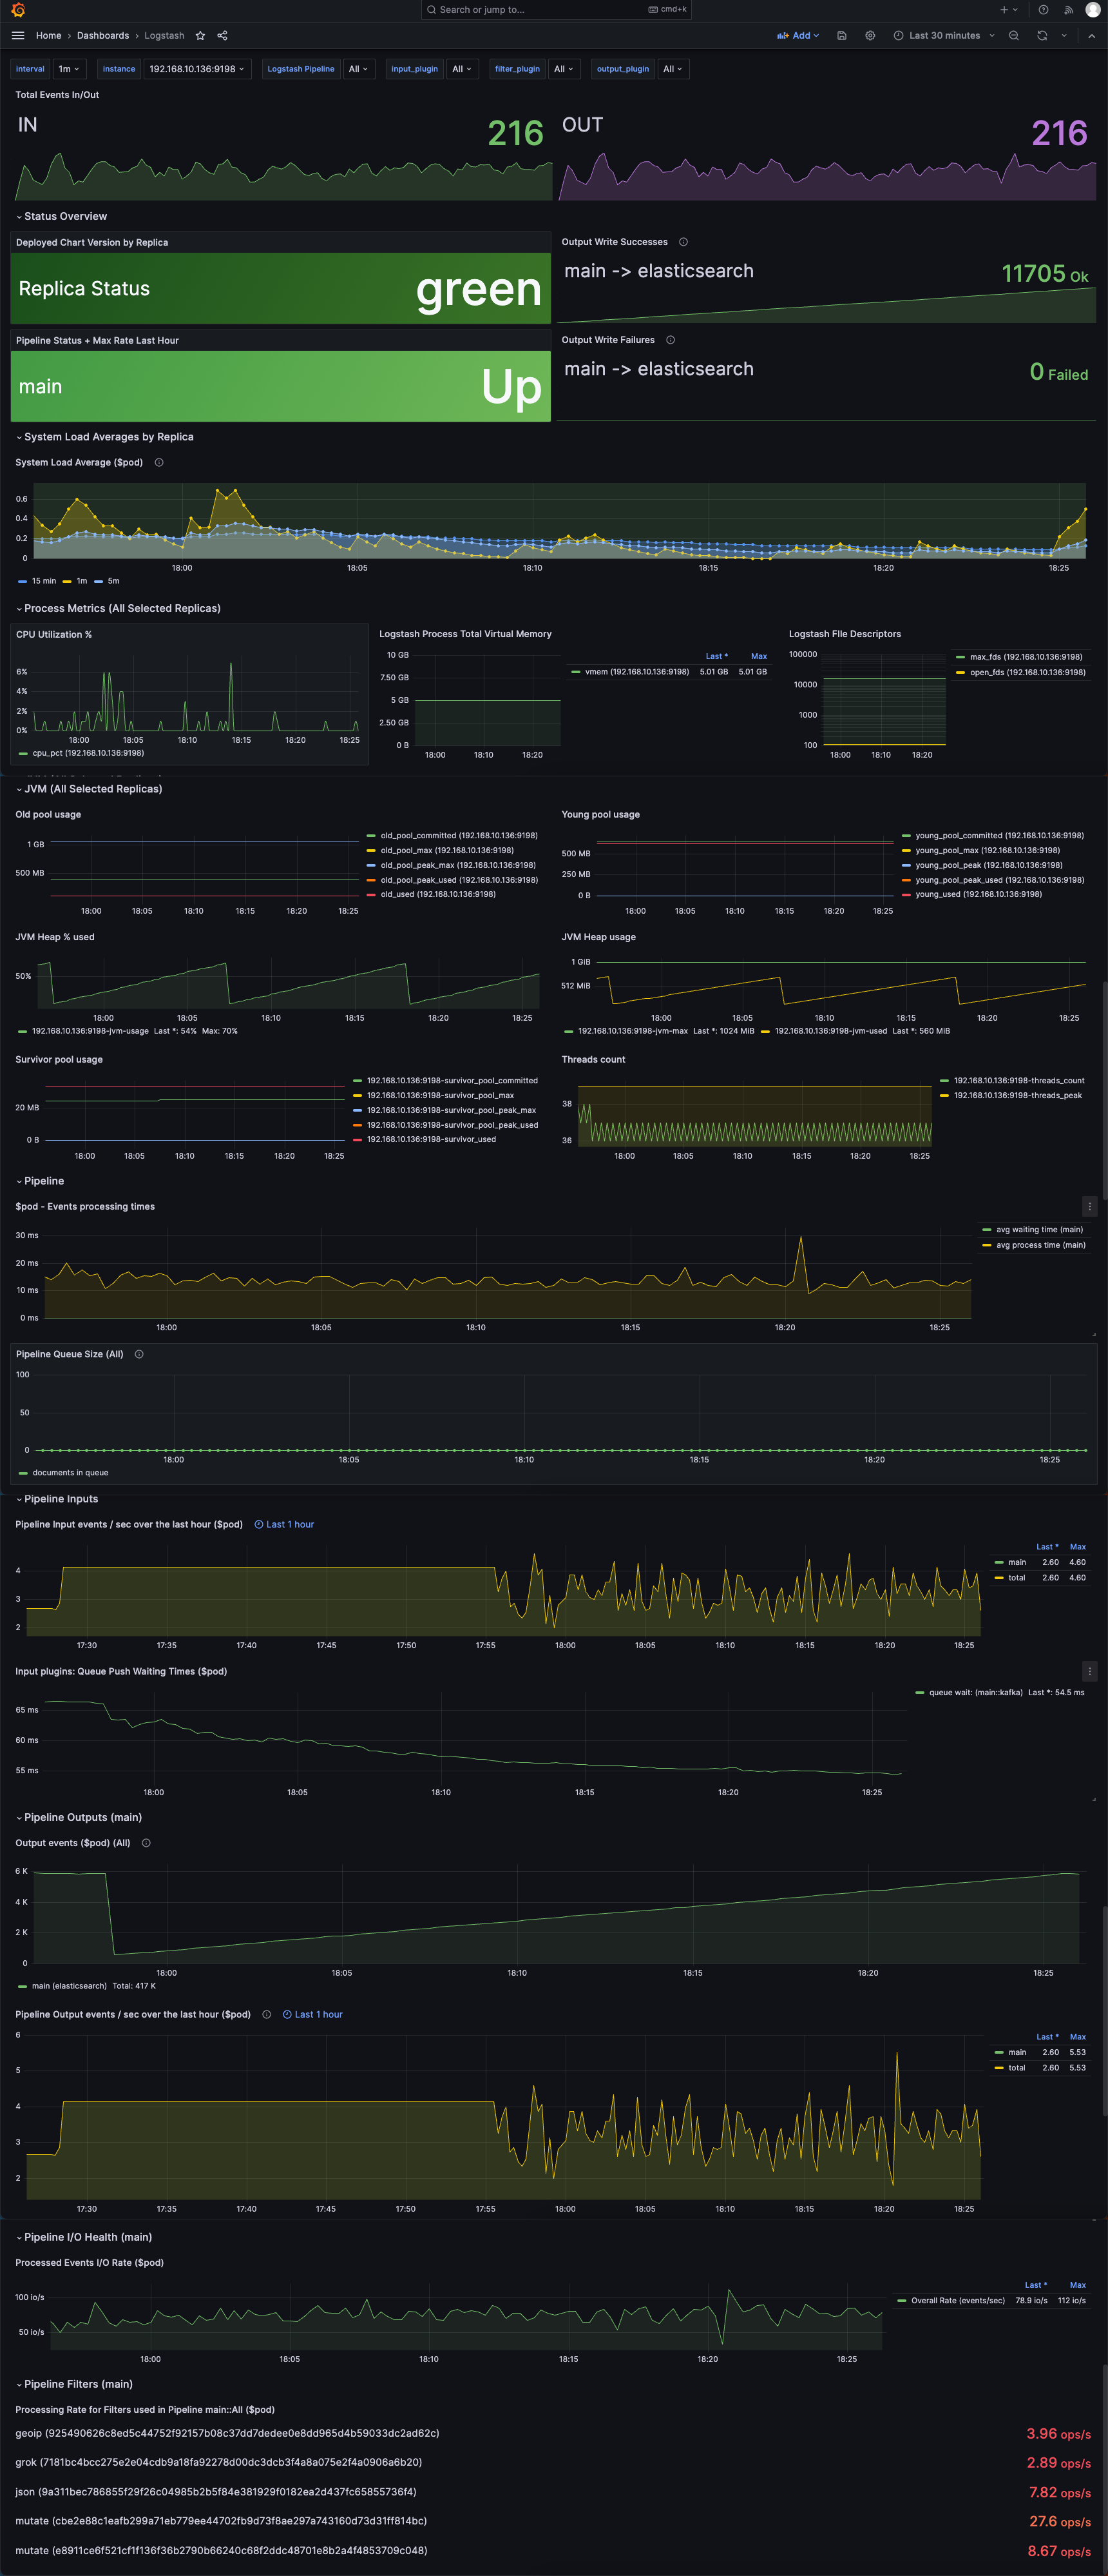Open menu of Queue Push Waiting Times panel
This screenshot has height=2576, width=1108.
click(1090, 1671)
